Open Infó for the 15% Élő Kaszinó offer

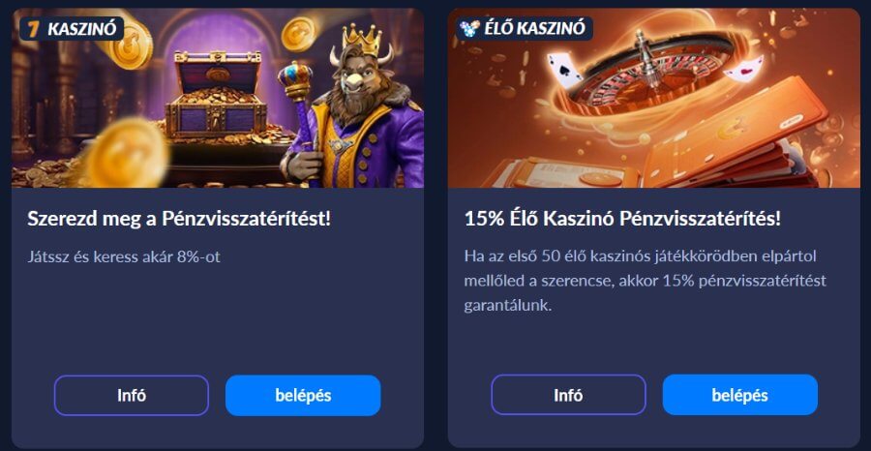point(568,395)
